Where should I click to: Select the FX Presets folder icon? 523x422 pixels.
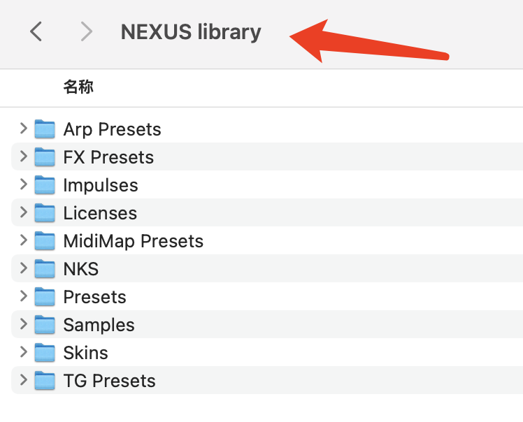point(45,157)
